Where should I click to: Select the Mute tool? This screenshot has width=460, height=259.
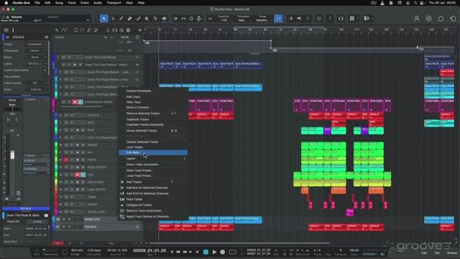(x=147, y=19)
